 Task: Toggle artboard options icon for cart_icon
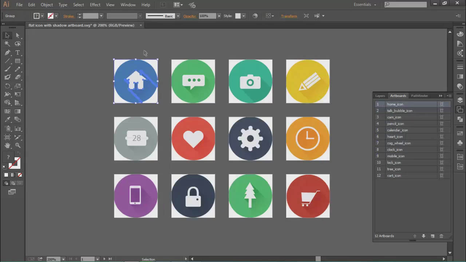(x=442, y=175)
